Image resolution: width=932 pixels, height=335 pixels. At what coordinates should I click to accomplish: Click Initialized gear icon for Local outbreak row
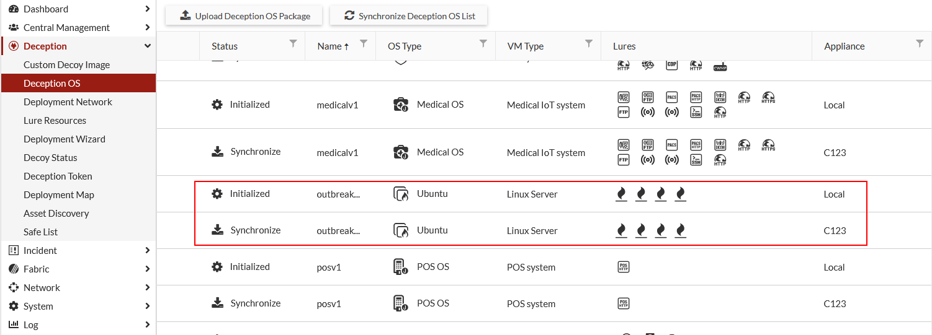point(217,194)
